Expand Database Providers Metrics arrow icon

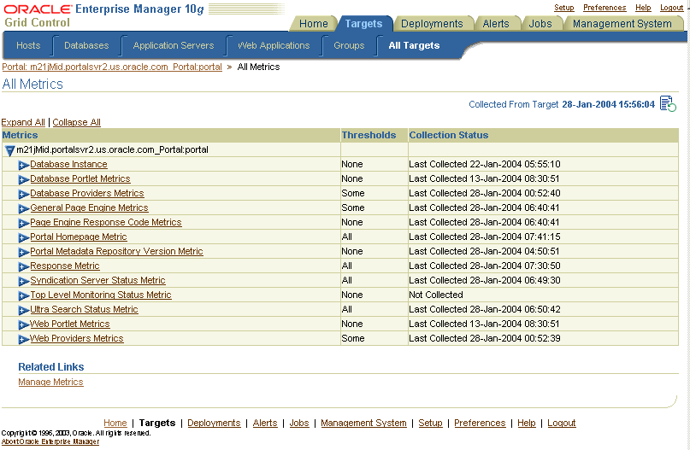click(x=23, y=194)
